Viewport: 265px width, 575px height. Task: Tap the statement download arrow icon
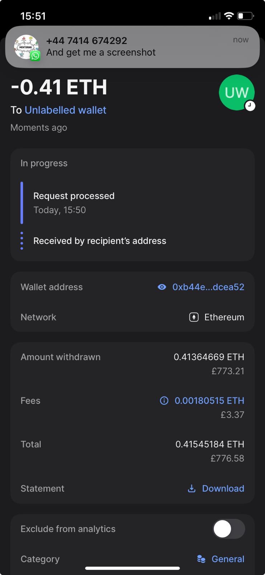point(192,488)
